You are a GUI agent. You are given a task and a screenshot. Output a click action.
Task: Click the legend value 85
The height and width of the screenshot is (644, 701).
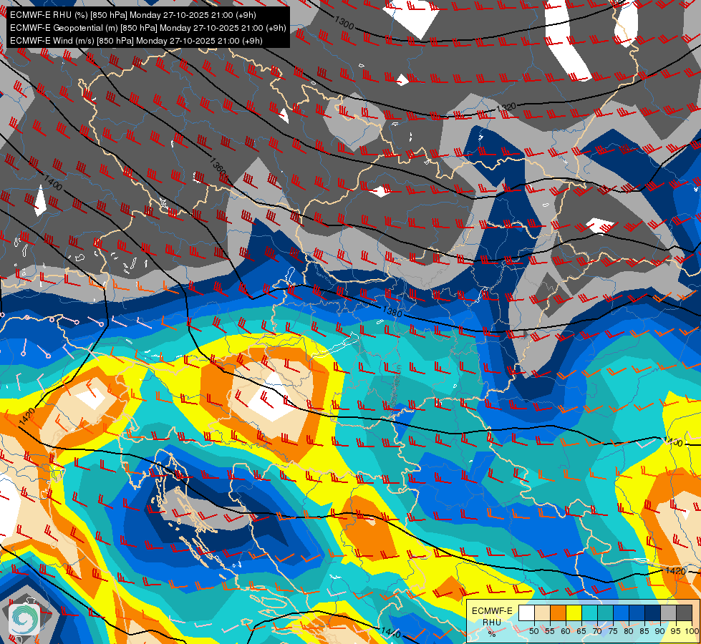click(x=644, y=631)
